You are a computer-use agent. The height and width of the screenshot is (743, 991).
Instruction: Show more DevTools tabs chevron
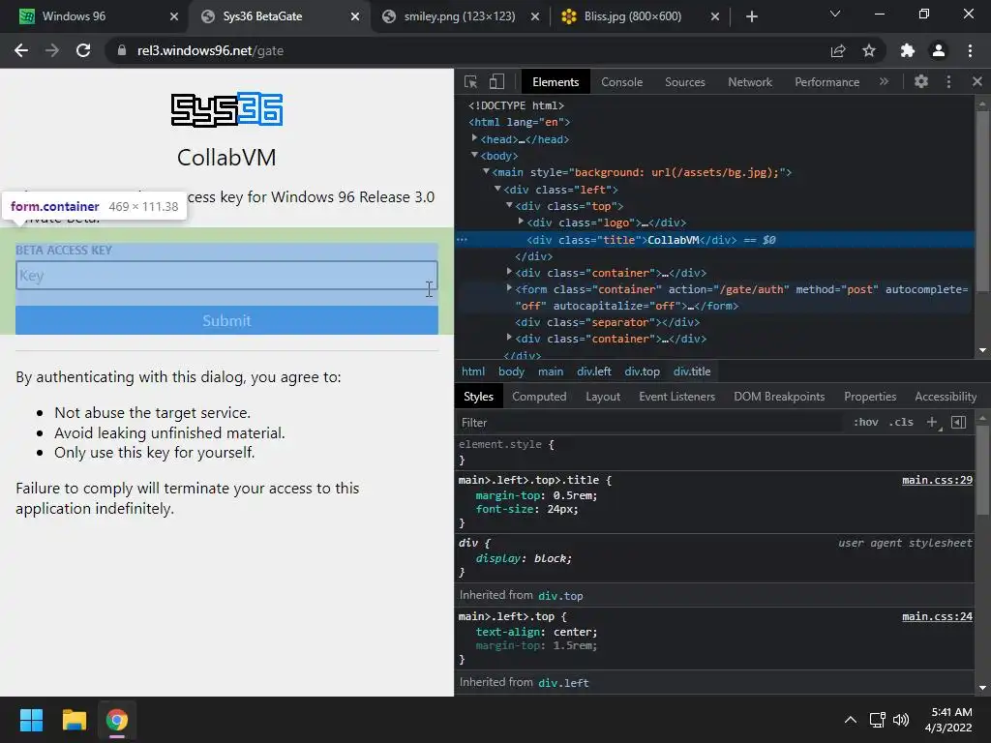884,81
